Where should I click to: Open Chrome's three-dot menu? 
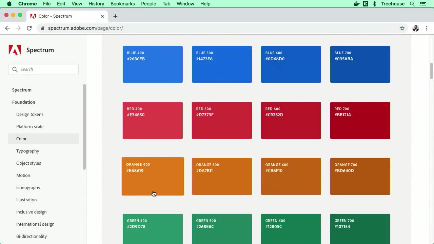427,28
